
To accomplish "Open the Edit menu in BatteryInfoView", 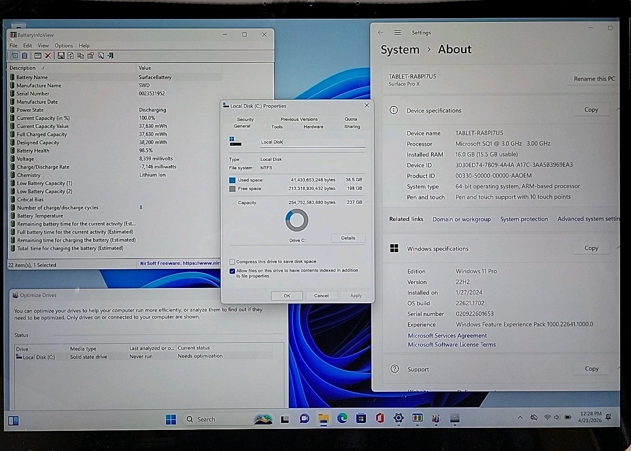I will click(28, 45).
